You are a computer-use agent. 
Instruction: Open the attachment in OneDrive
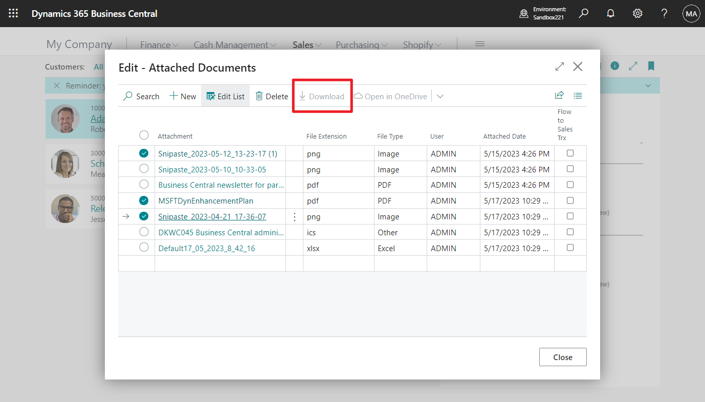click(x=390, y=96)
